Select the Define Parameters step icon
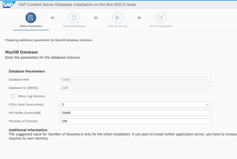This screenshot has width=237, height=159. (31, 18)
